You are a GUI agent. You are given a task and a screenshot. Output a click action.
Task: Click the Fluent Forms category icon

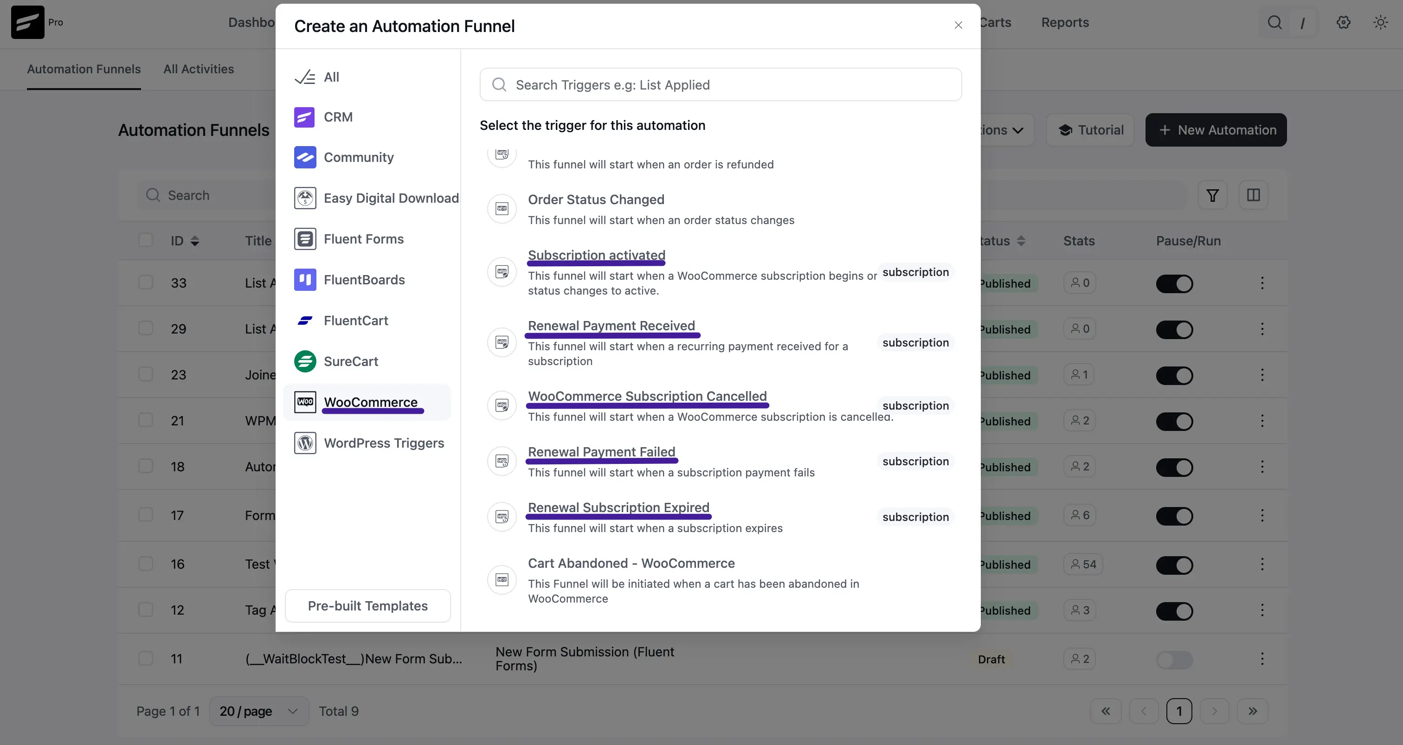pyautogui.click(x=304, y=239)
